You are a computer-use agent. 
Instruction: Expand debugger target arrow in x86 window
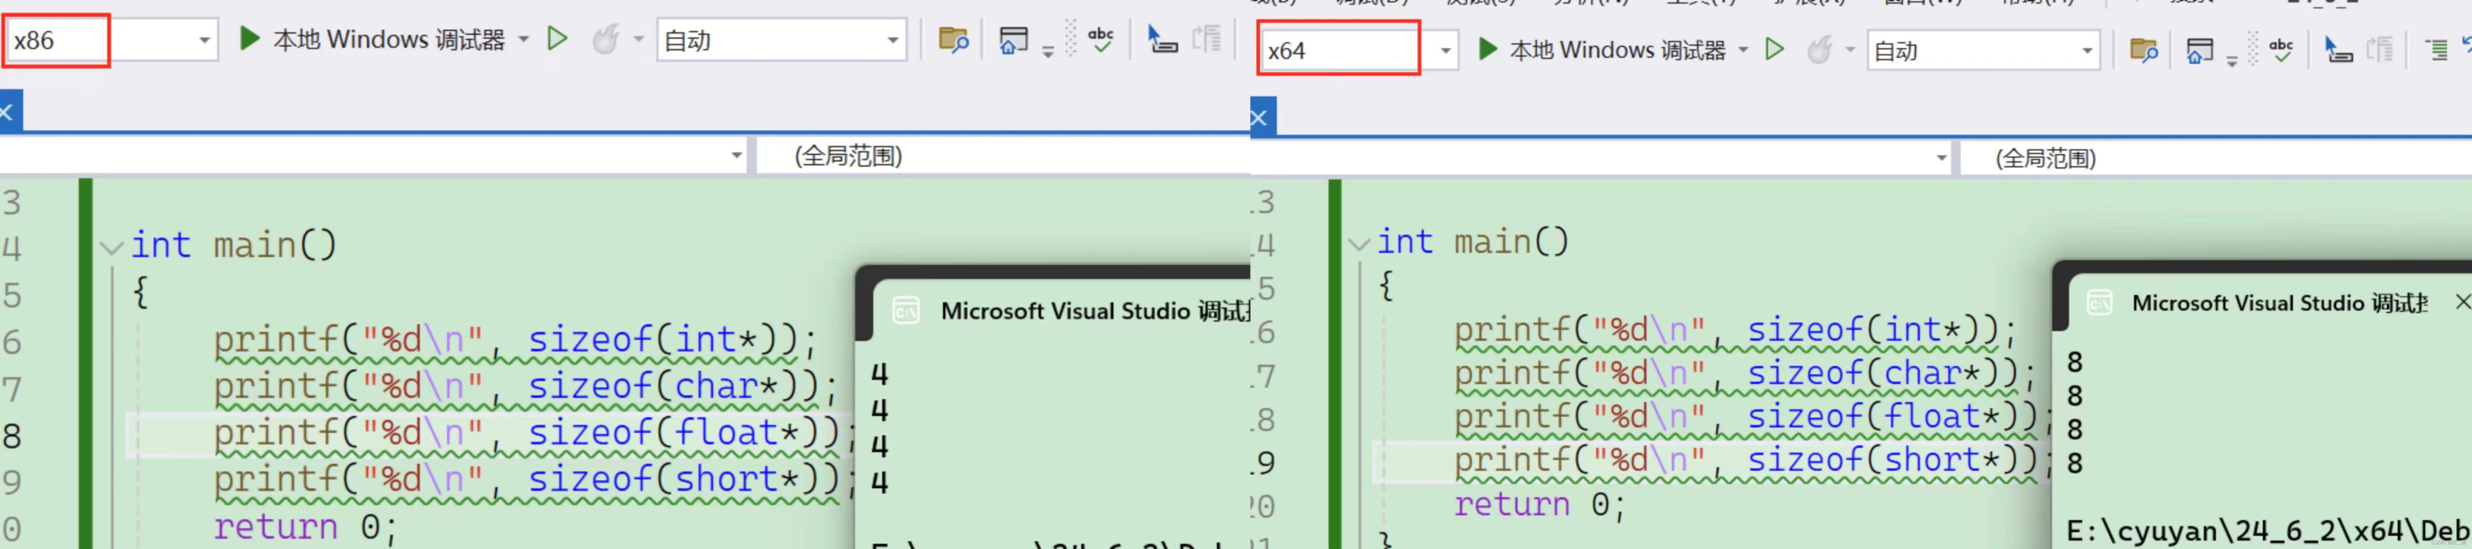click(x=524, y=40)
